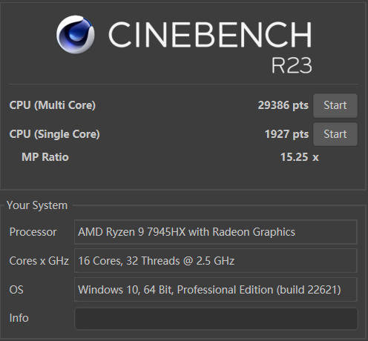This screenshot has height=341, width=368.
Task: Click the CPU (Multi Core) label
Action: [x=53, y=105]
